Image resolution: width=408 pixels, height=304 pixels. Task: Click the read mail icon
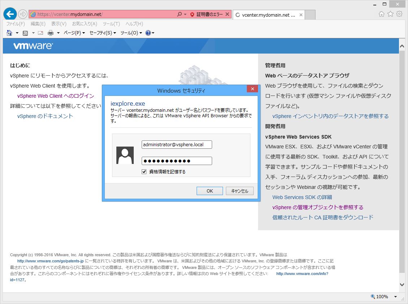coord(40,33)
